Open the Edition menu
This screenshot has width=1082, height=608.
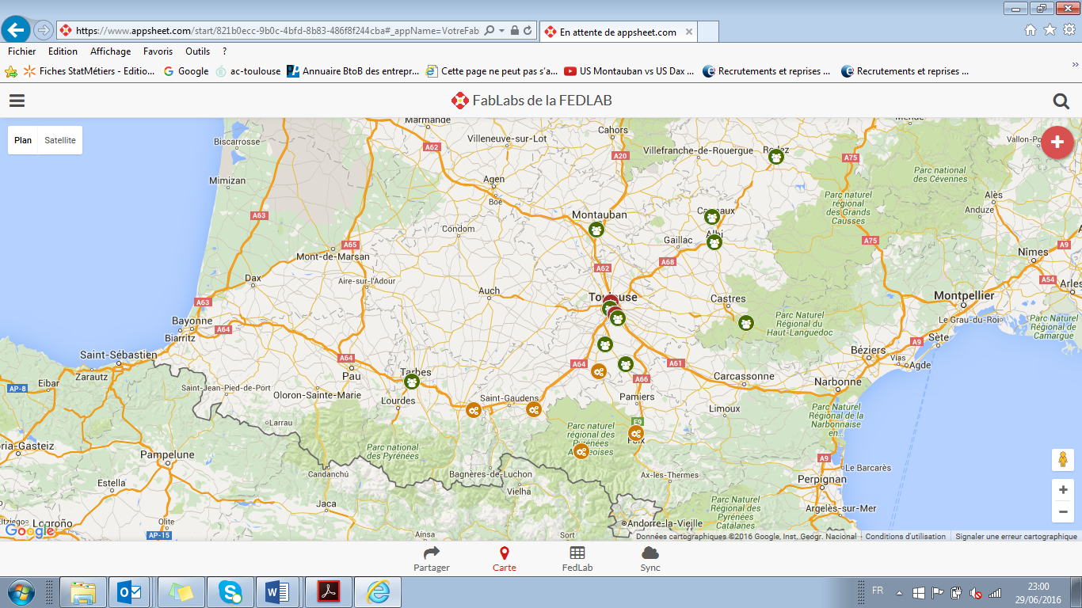(63, 51)
